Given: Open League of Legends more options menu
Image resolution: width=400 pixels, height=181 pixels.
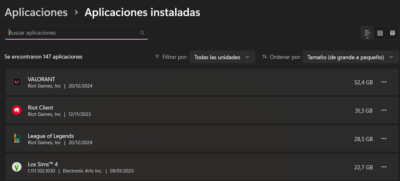Looking at the screenshot, I should point(384,139).
